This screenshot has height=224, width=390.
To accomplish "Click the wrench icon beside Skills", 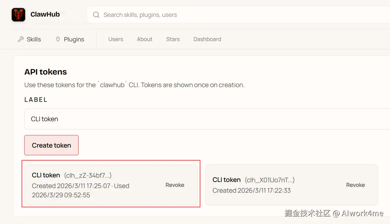I will [x=21, y=39].
